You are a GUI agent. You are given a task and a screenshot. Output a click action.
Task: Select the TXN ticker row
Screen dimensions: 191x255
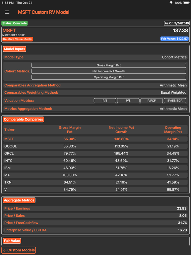click(x=95, y=182)
